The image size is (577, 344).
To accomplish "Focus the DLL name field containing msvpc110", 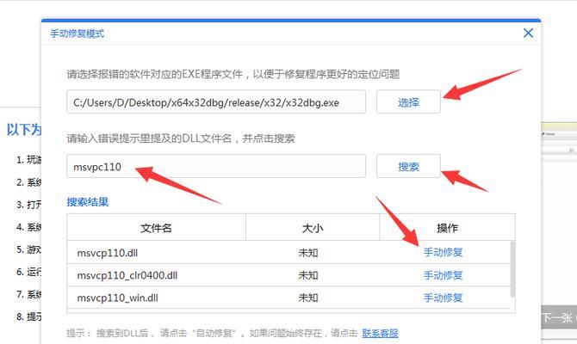I will point(216,167).
